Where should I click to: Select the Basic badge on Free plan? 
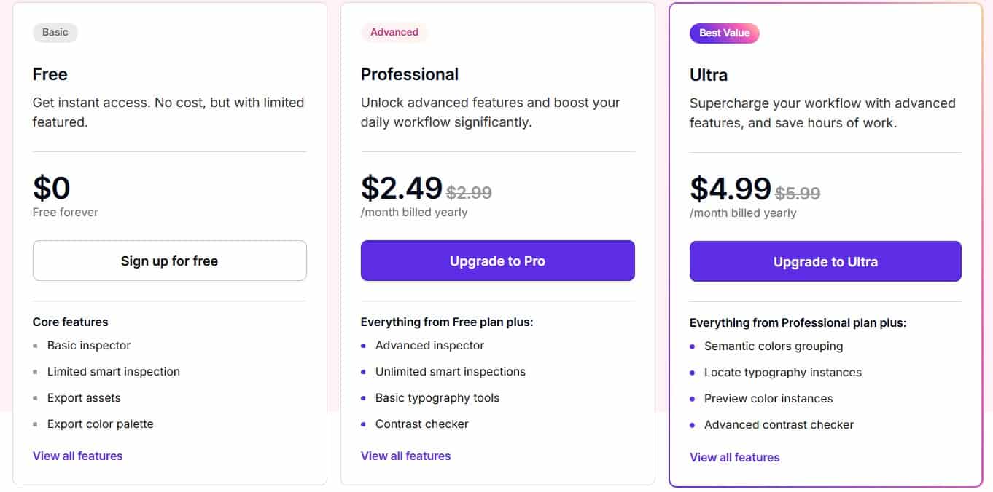[55, 32]
